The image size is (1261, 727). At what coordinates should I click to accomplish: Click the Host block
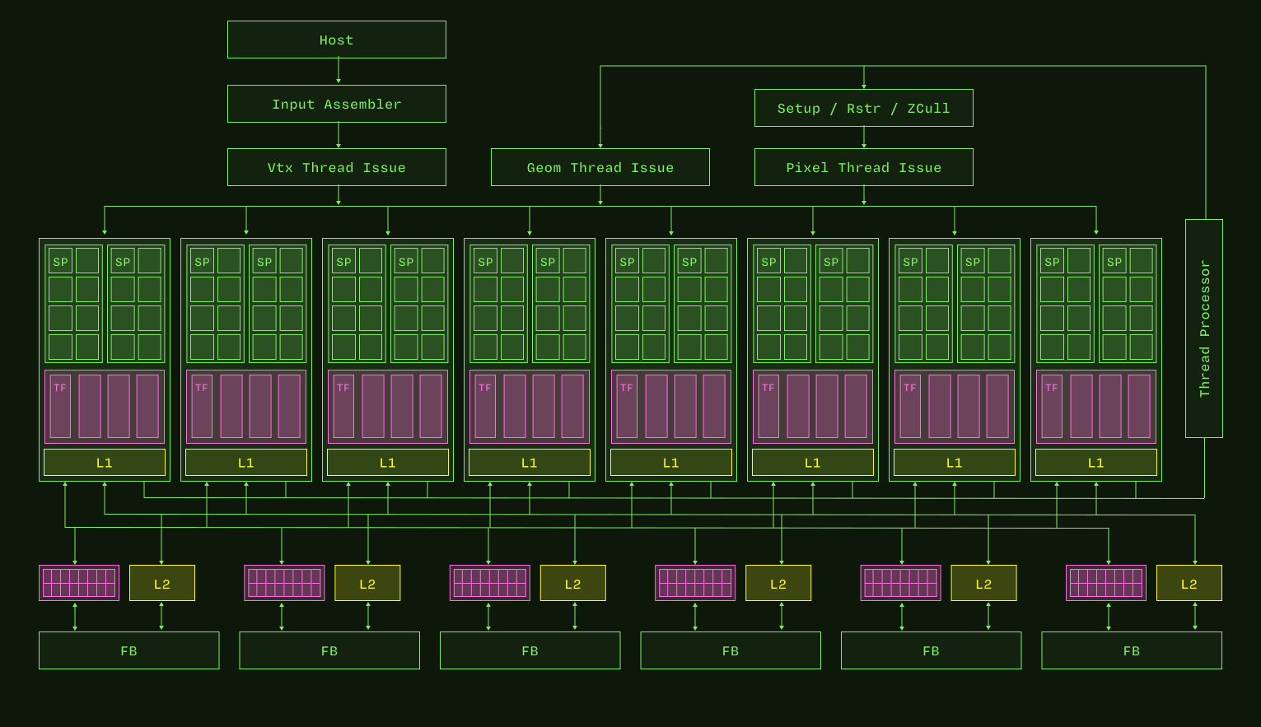click(x=336, y=40)
